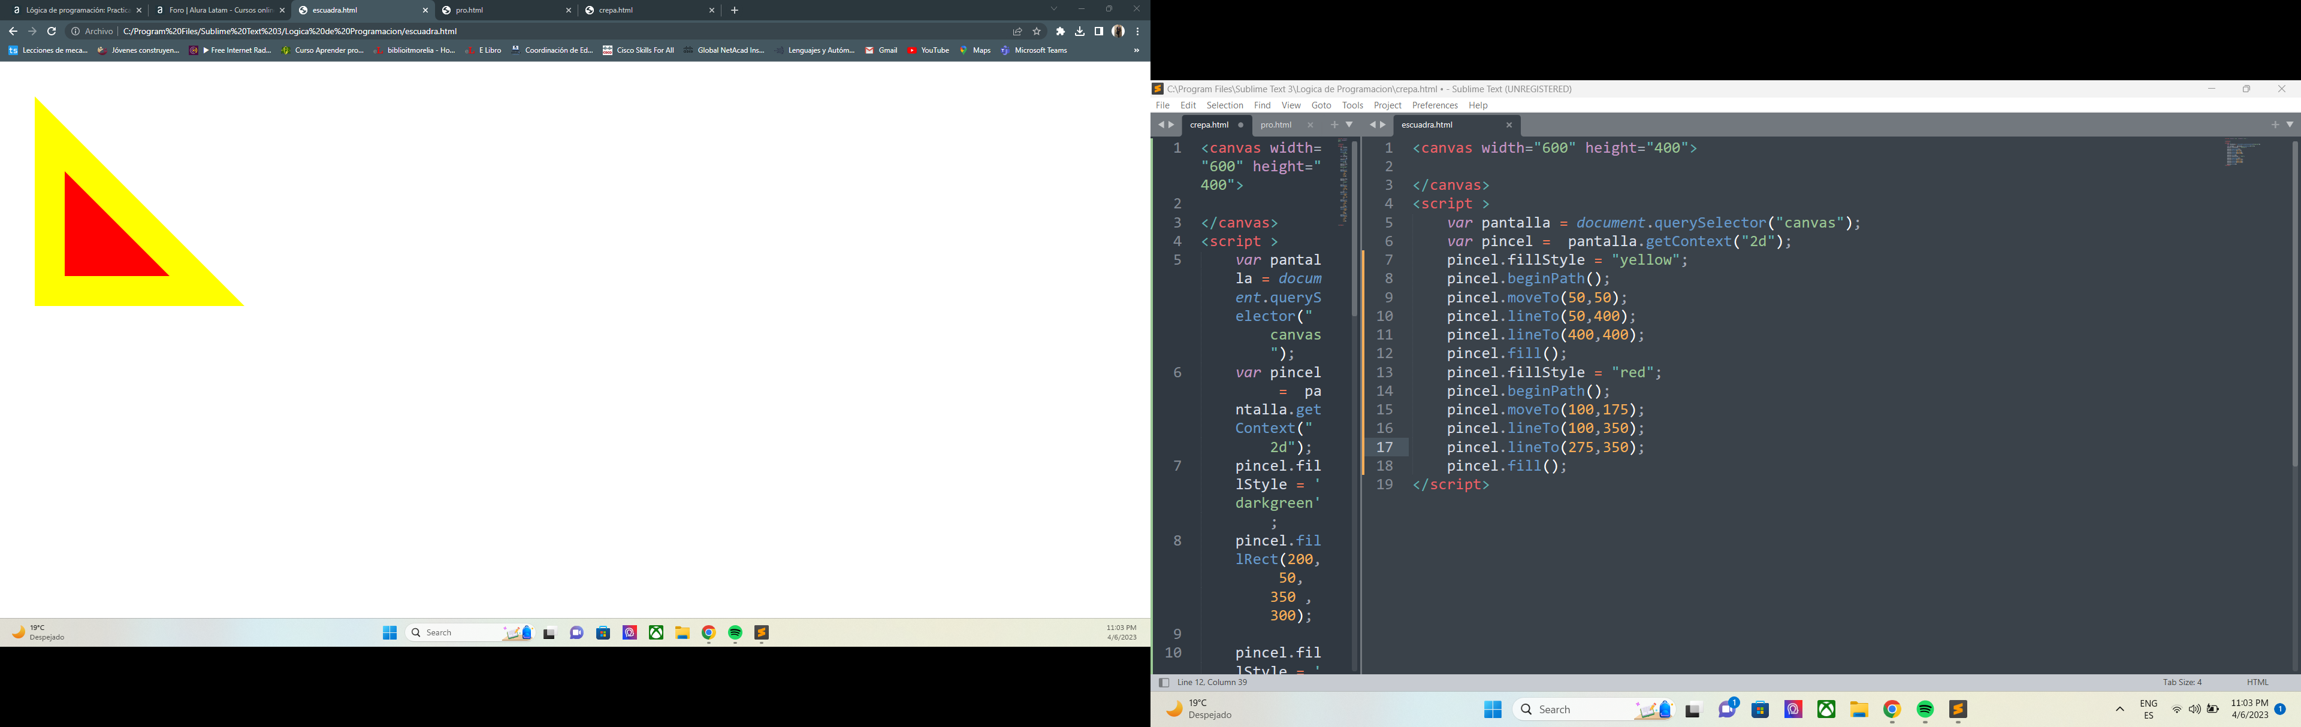Screen dimensions: 2301x727
Task: Close the escuadra.html Chrome tab
Action: coord(425,11)
